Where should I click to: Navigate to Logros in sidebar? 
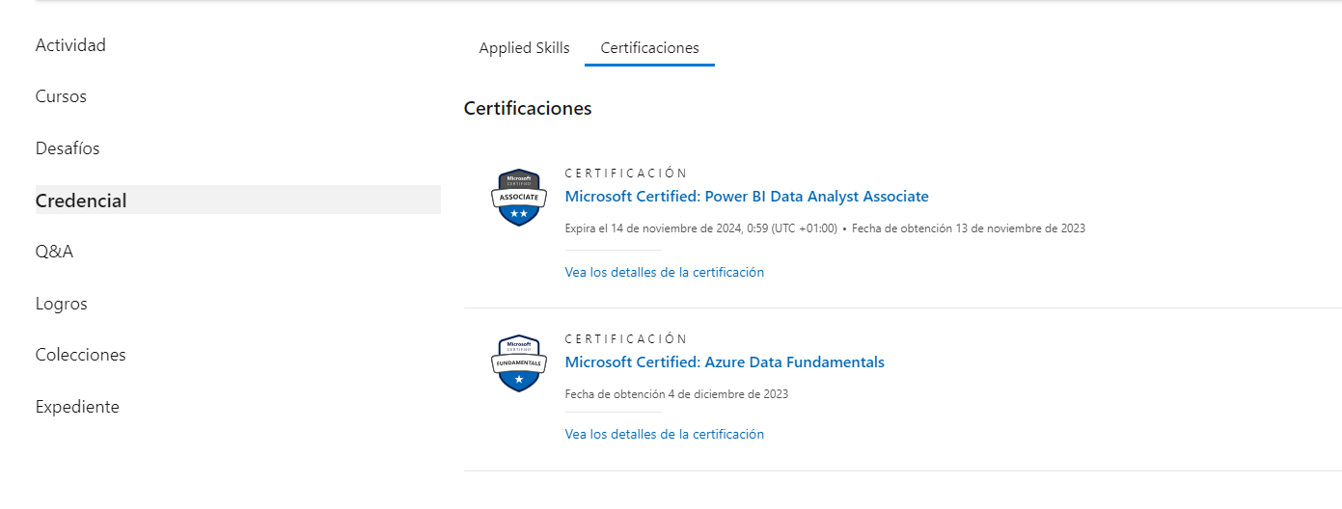[x=62, y=304]
